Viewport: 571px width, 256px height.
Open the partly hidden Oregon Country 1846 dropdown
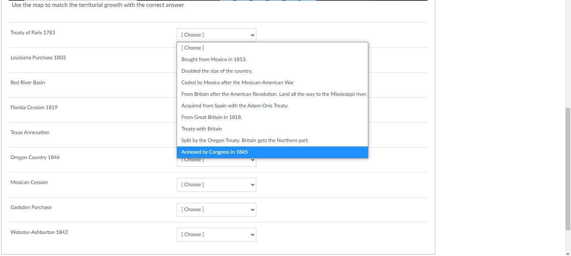(216, 162)
